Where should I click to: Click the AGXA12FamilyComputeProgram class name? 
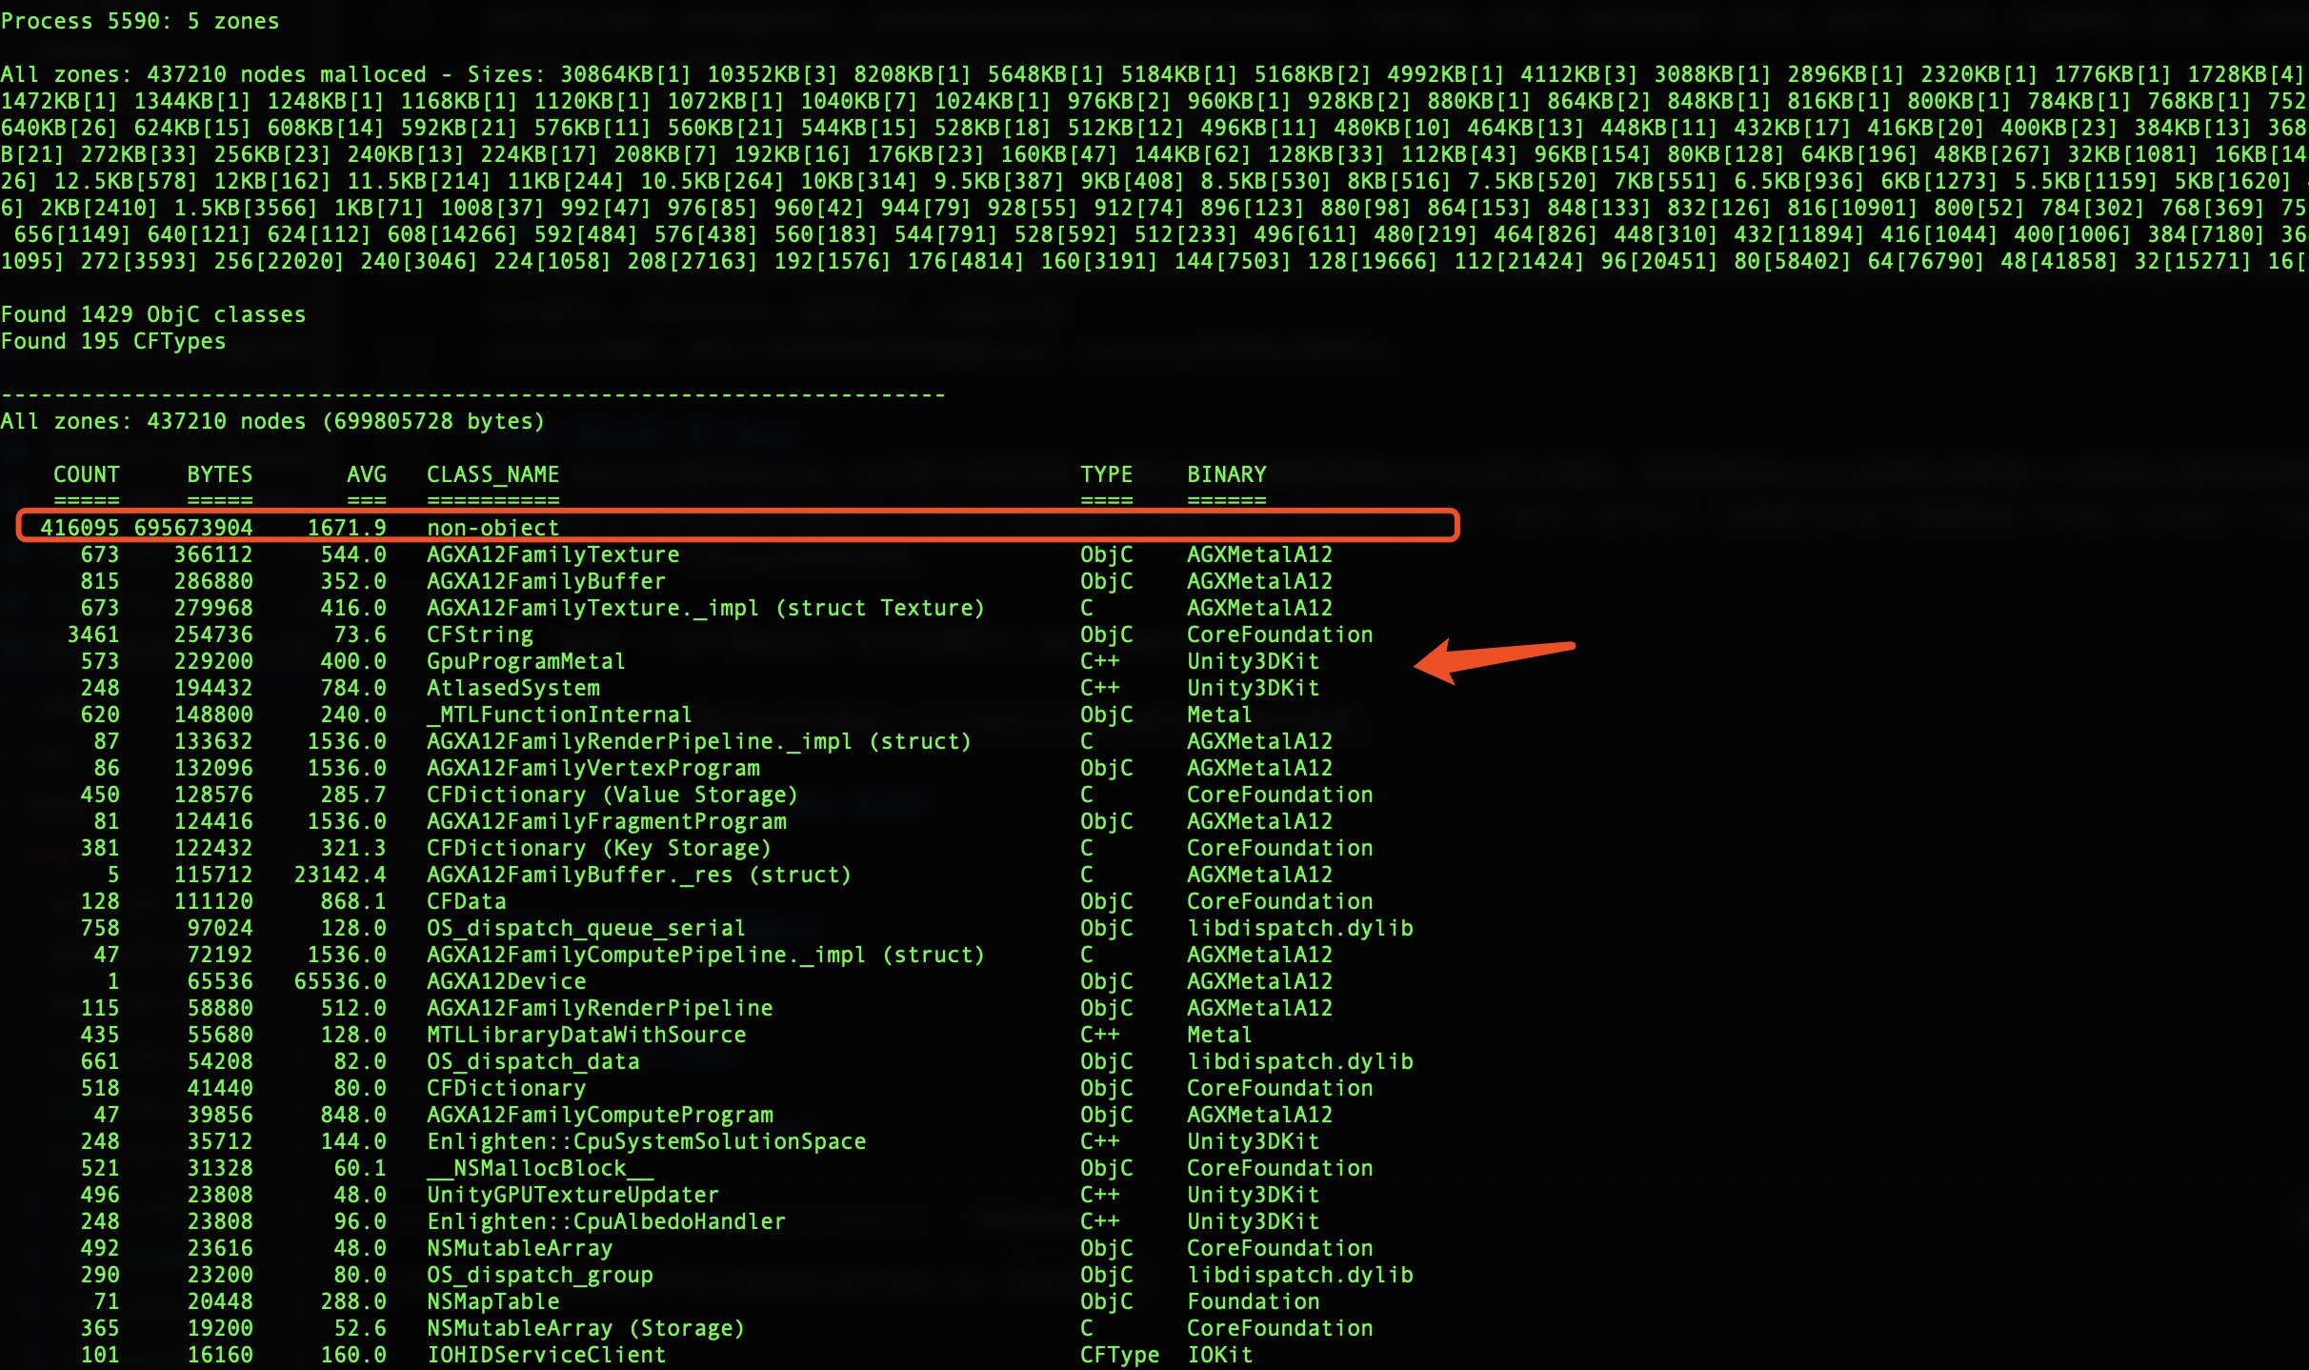click(x=600, y=1115)
